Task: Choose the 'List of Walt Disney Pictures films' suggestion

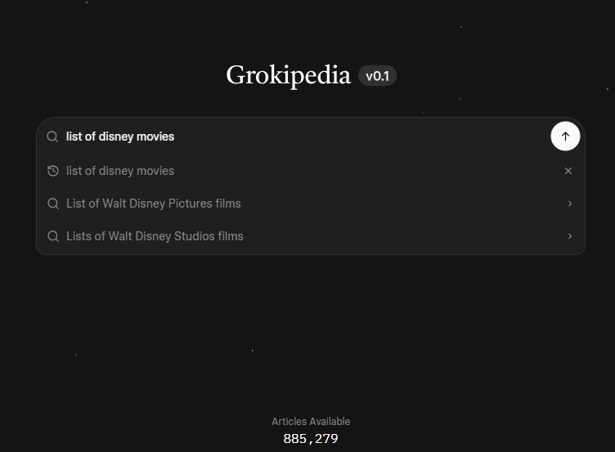Action: point(311,204)
